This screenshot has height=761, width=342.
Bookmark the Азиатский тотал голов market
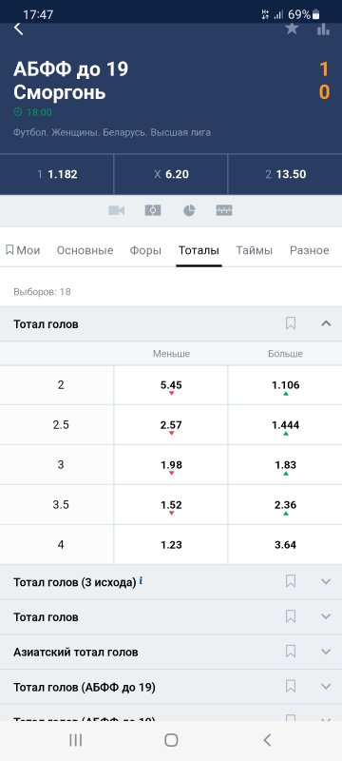point(291,652)
